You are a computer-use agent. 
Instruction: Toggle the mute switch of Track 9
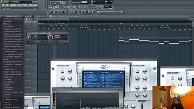pos(36,85)
